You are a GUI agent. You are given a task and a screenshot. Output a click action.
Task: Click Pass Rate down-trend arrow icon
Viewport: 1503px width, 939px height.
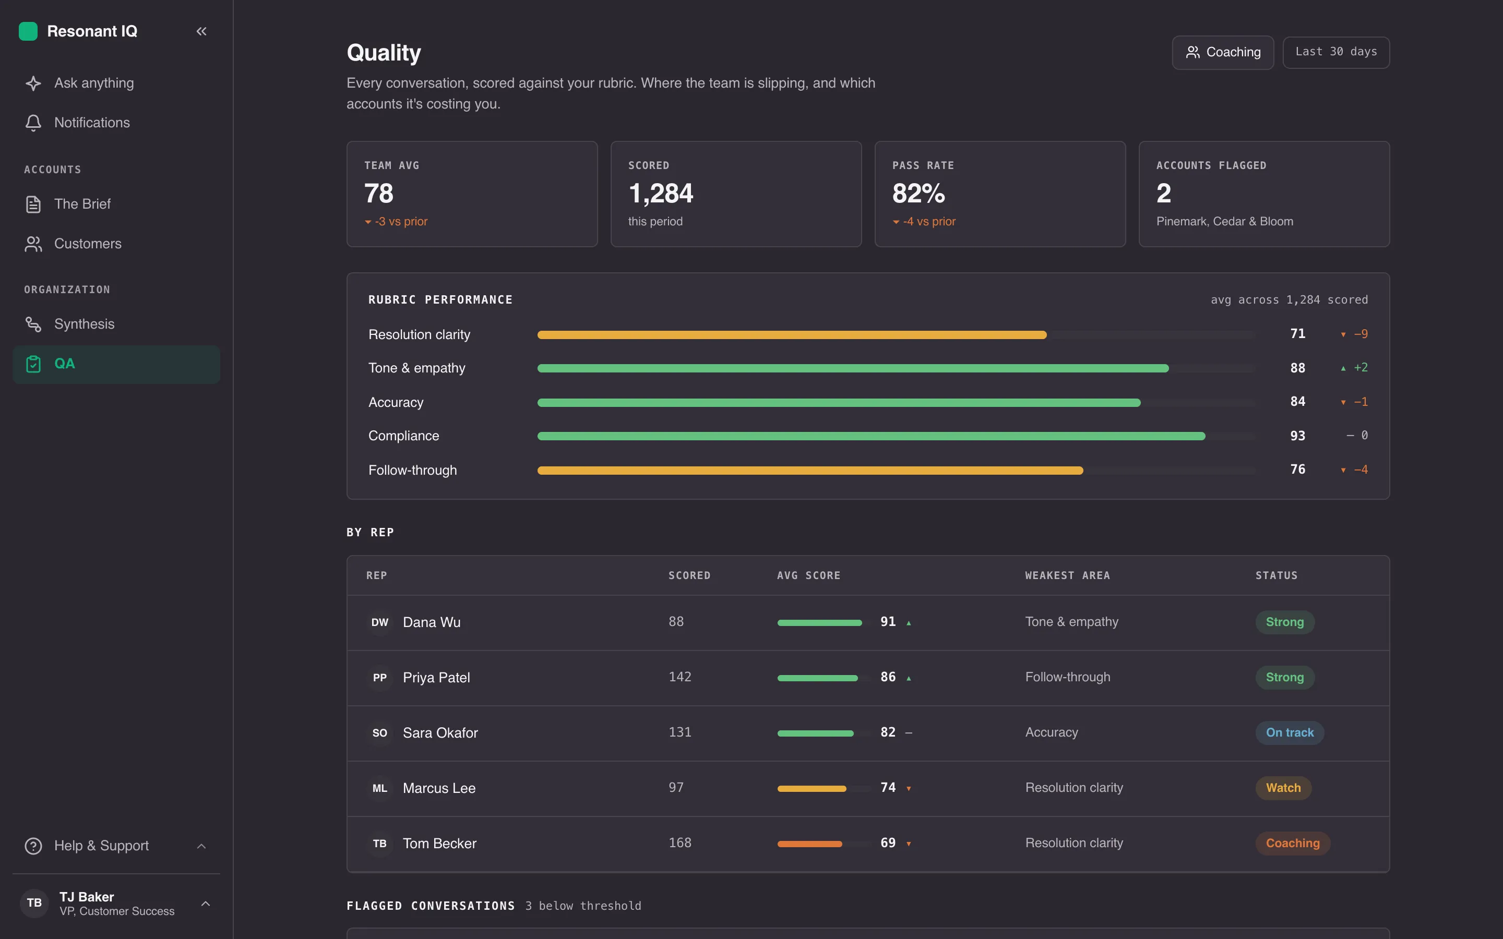tap(896, 222)
